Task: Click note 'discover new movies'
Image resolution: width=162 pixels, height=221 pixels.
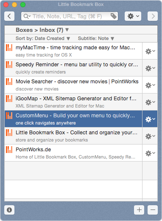Action: (37, 89)
